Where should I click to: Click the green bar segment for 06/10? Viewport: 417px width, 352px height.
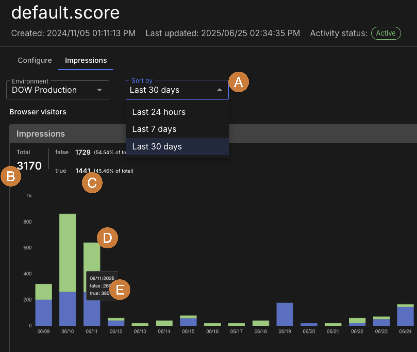(x=68, y=253)
